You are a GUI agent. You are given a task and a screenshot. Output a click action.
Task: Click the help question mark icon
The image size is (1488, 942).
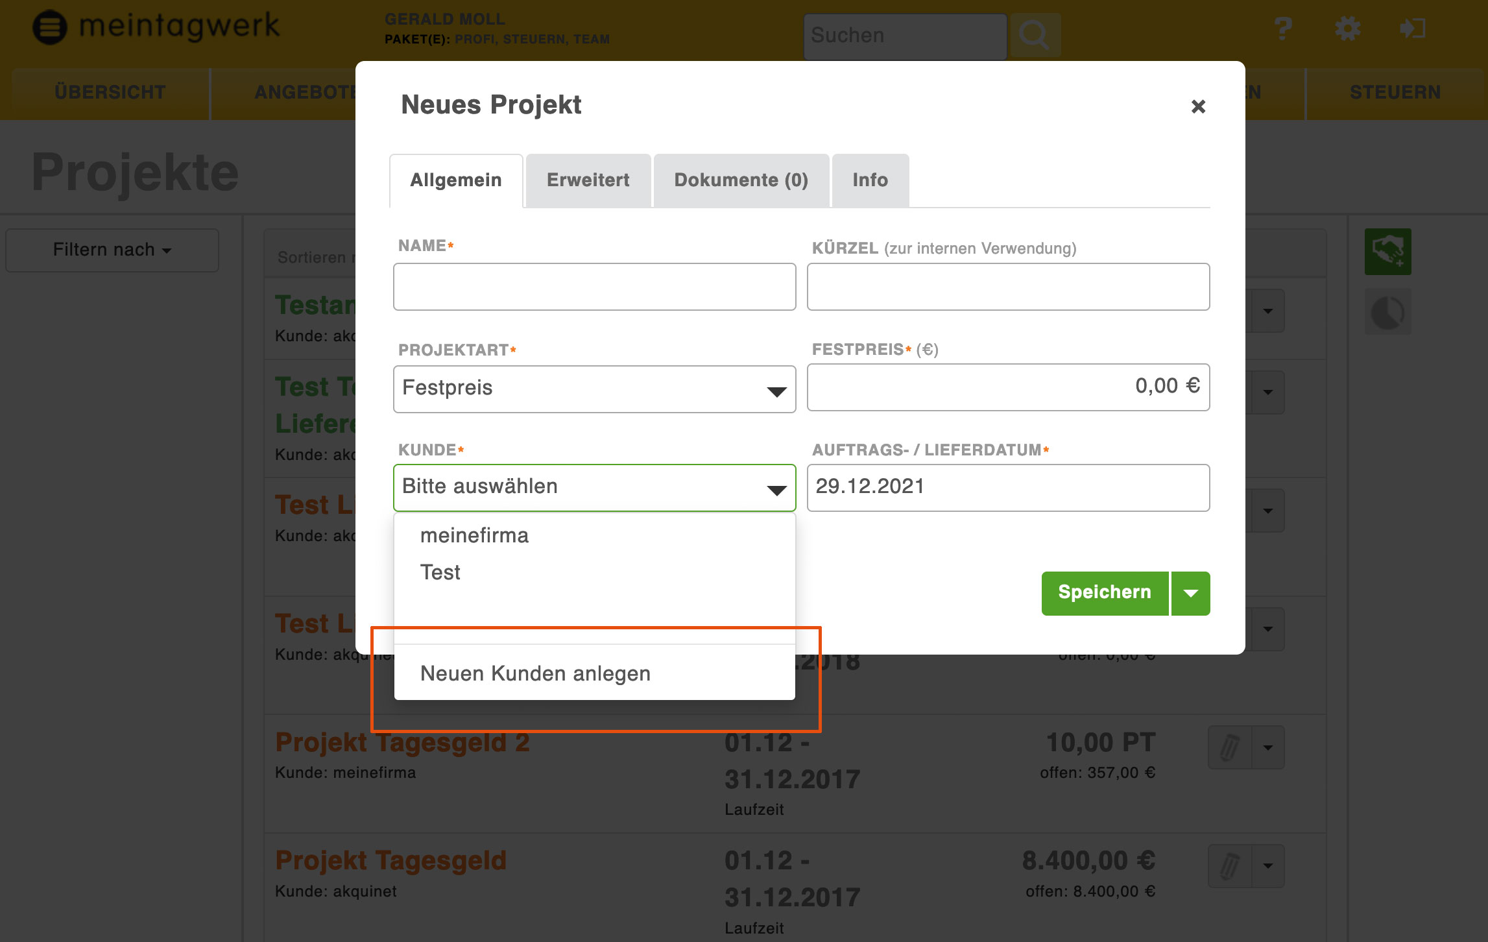[x=1282, y=29]
